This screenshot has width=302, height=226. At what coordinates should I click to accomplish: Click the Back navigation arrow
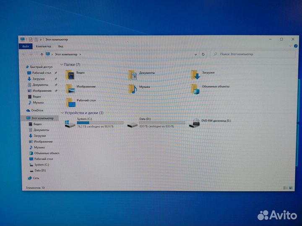[23, 54]
